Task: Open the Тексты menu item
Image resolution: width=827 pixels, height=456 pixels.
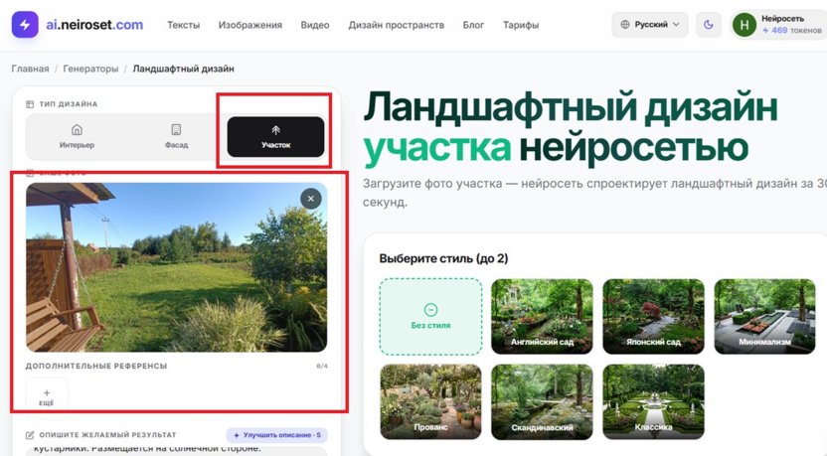Action: (x=184, y=25)
